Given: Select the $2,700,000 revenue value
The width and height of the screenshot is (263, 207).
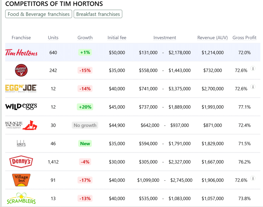Looking at the screenshot, I should point(212,89).
